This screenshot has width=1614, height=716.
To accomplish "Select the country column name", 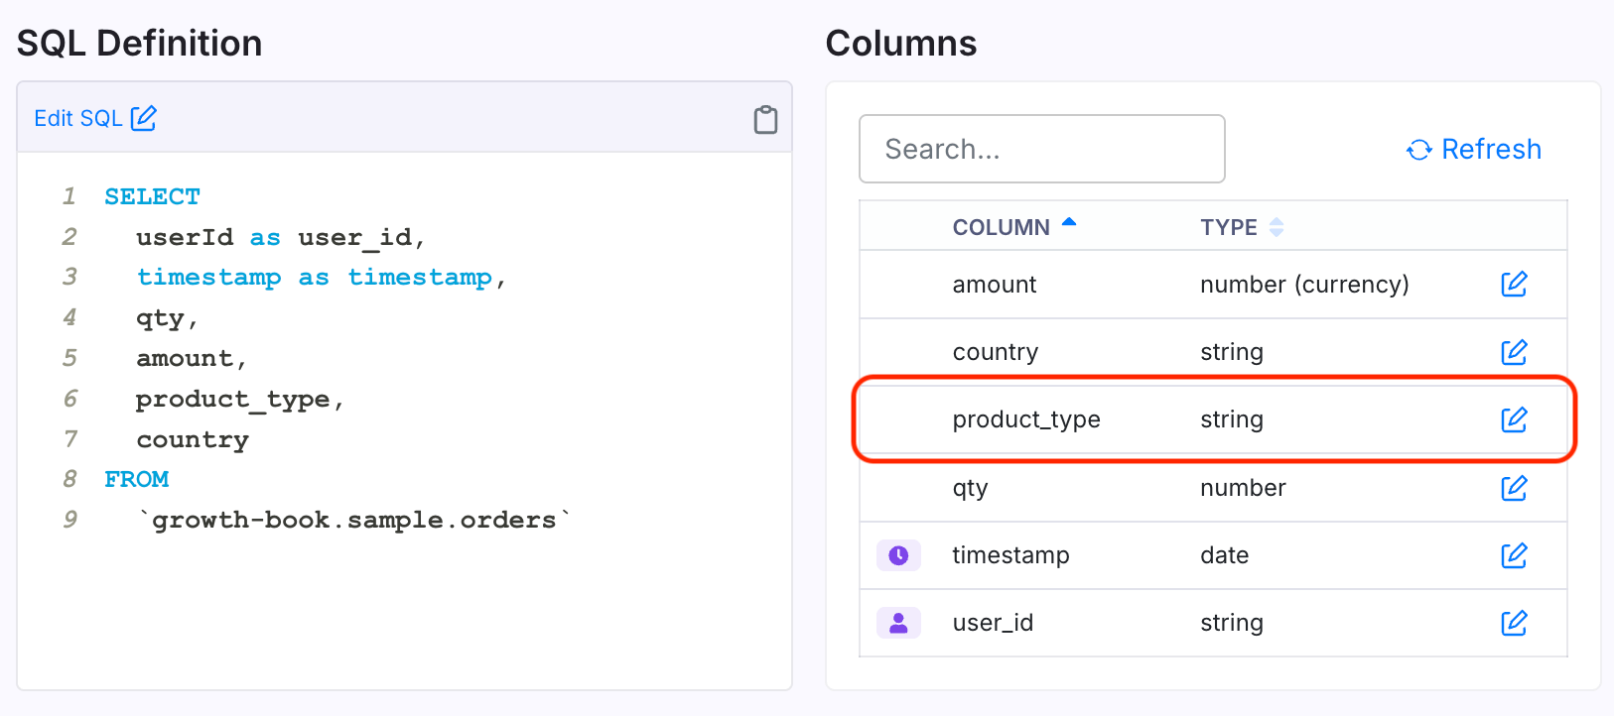I will 996,352.
